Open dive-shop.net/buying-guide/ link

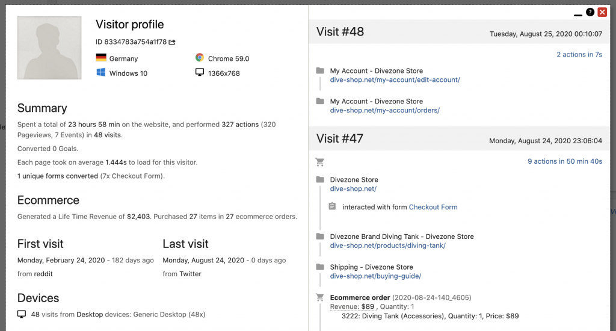pos(375,276)
